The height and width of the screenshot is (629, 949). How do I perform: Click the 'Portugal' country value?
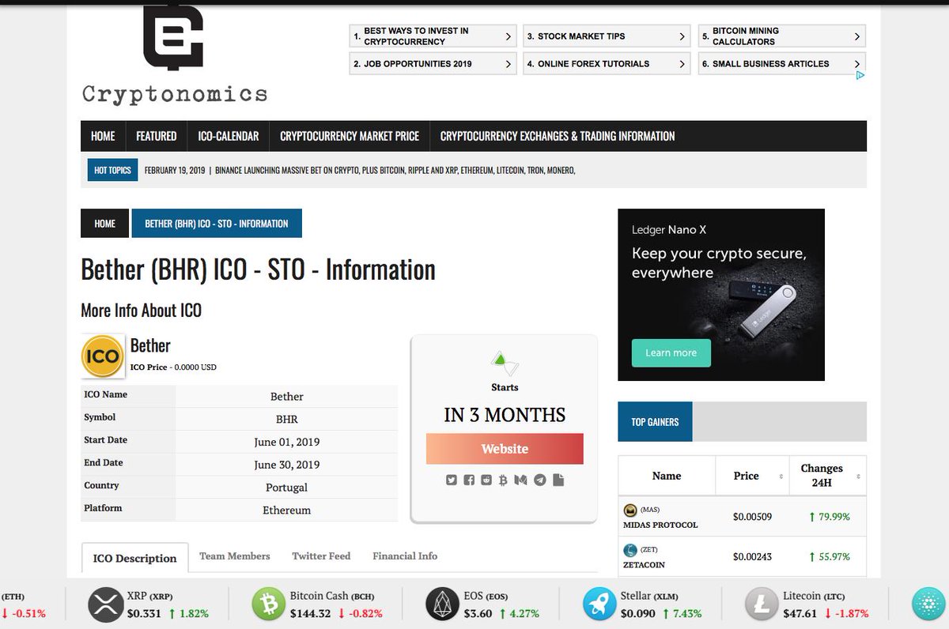[286, 488]
